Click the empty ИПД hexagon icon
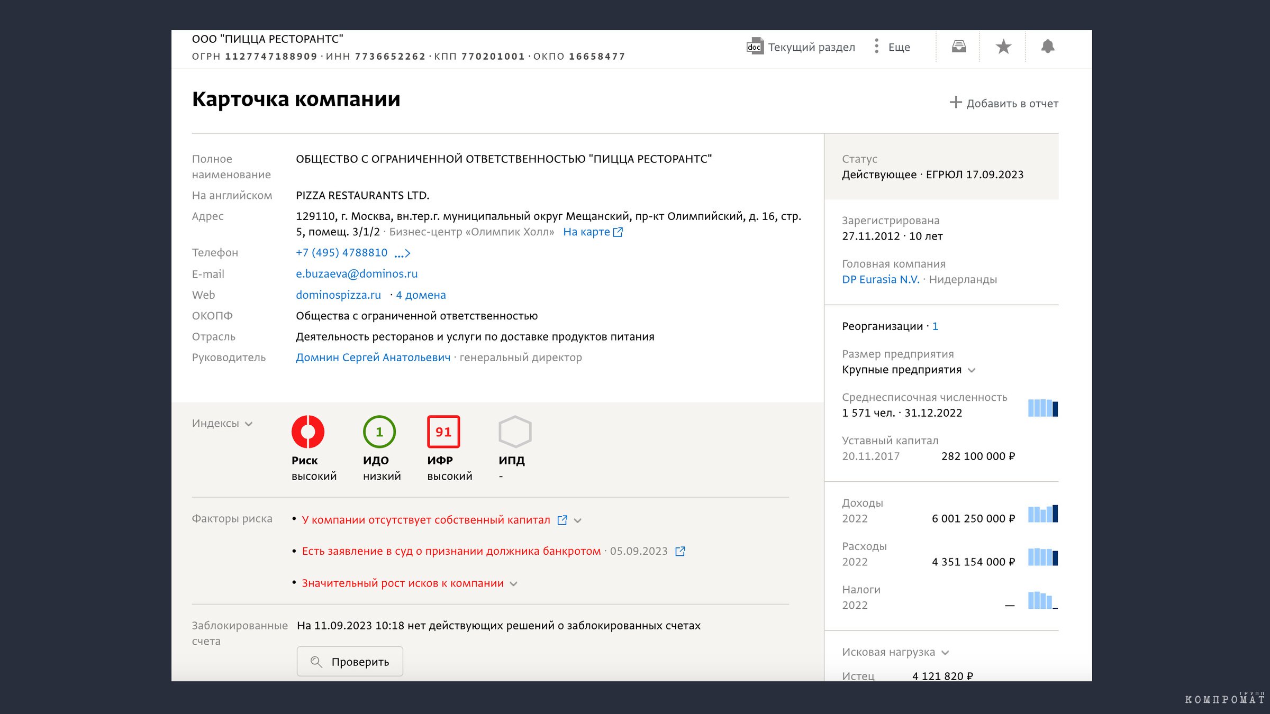Viewport: 1270px width, 714px height. point(515,432)
